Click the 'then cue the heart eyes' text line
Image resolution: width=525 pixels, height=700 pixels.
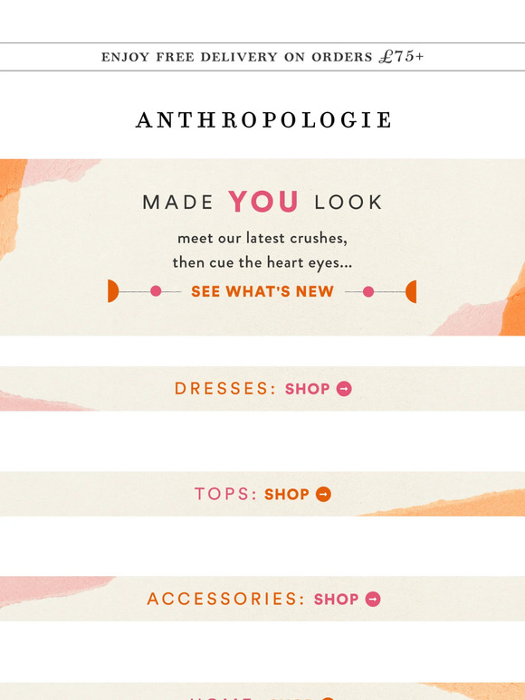coord(262,262)
